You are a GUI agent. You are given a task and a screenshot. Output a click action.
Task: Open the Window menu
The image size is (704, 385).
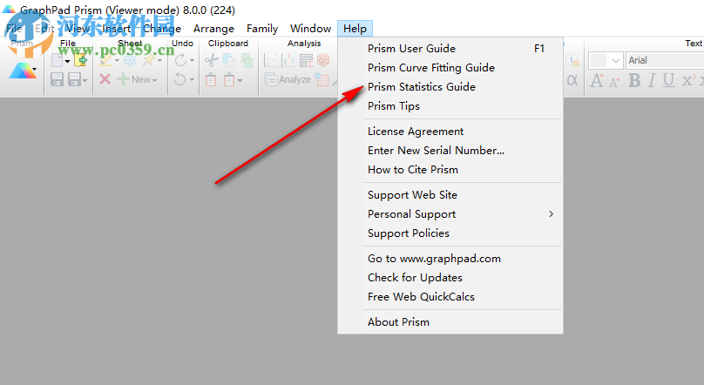(x=311, y=29)
